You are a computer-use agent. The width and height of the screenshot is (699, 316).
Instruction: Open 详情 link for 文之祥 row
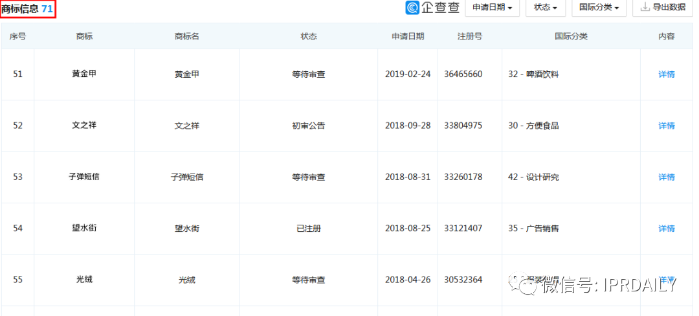[x=667, y=126]
